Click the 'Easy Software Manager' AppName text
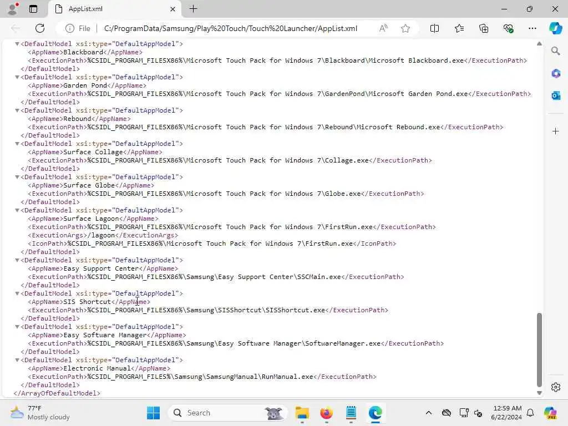 click(105, 335)
